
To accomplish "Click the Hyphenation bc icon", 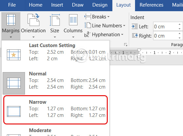I will pos(87,34).
